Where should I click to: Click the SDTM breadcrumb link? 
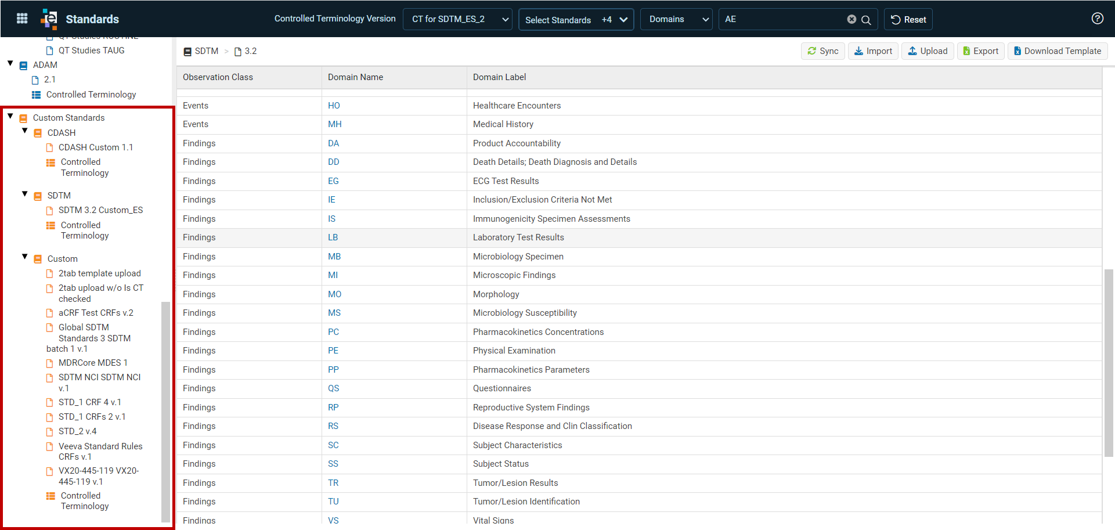pyautogui.click(x=207, y=51)
